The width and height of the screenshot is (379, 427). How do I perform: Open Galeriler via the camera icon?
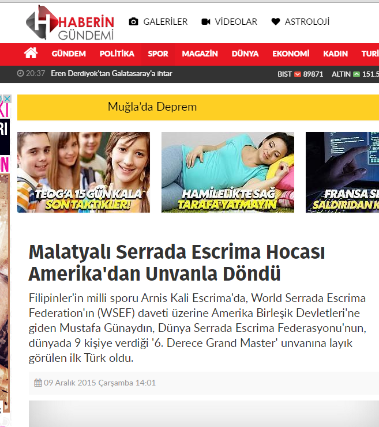(x=134, y=22)
